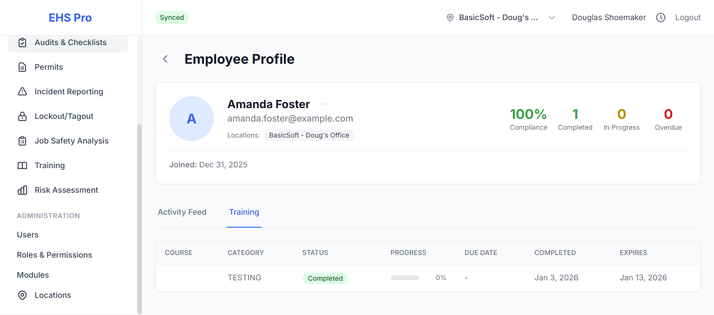Screen dimensions: 714x315
Task: Click the Amanda Foster avatar circle
Action: tap(192, 119)
